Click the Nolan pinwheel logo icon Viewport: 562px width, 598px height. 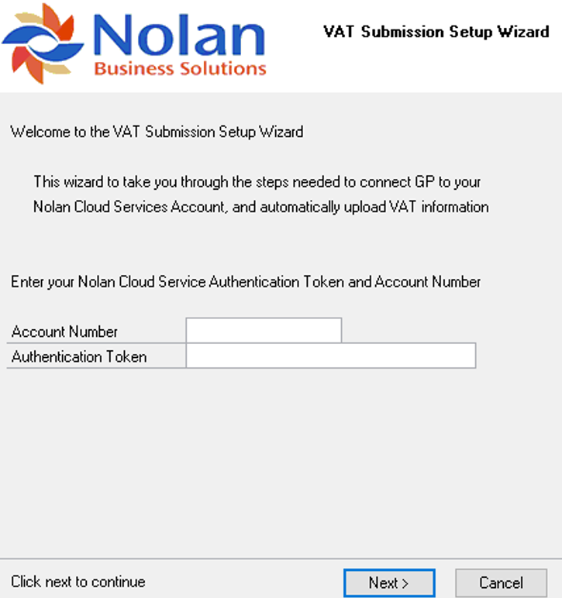click(x=41, y=43)
